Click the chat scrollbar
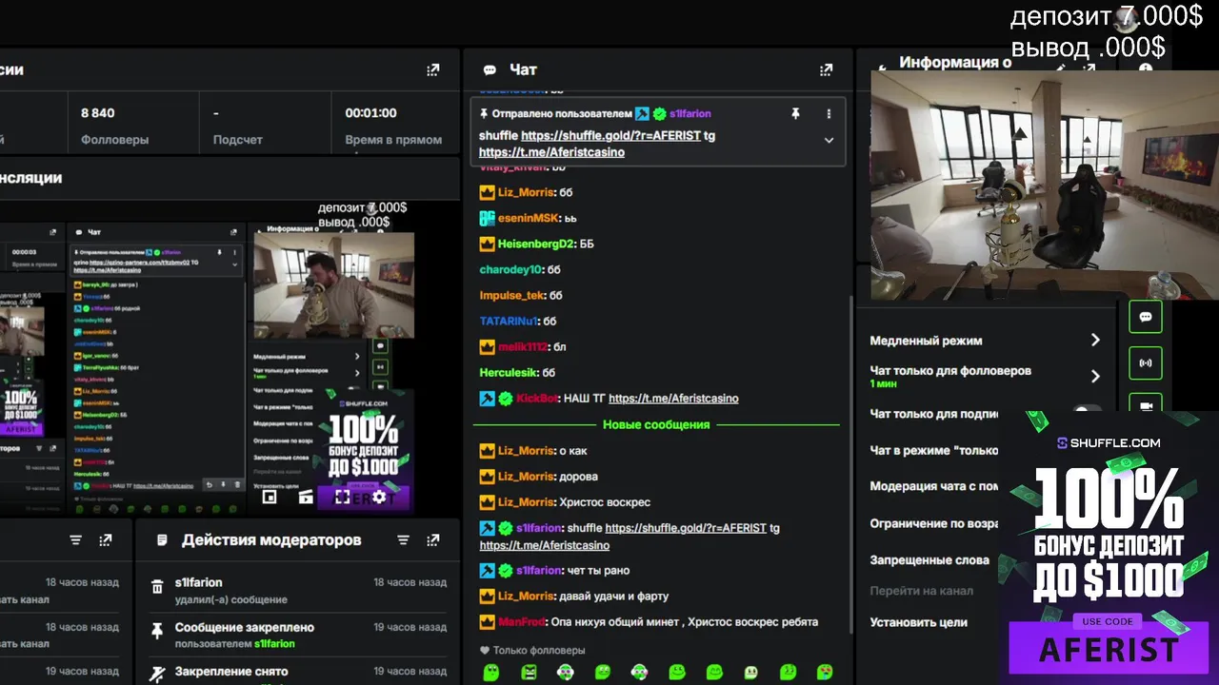This screenshot has width=1219, height=685. (849, 466)
